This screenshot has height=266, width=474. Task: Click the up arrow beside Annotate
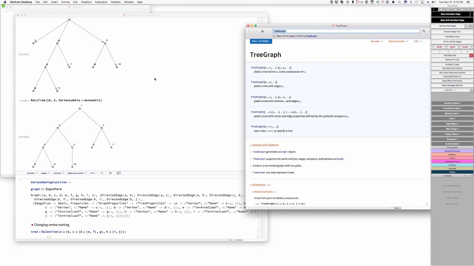coord(468,176)
